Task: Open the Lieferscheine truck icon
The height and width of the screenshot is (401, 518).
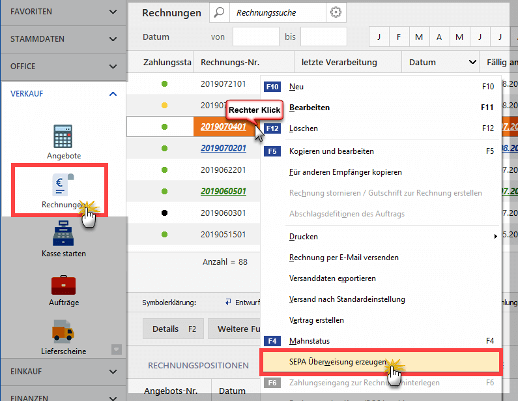Action: pos(63,331)
